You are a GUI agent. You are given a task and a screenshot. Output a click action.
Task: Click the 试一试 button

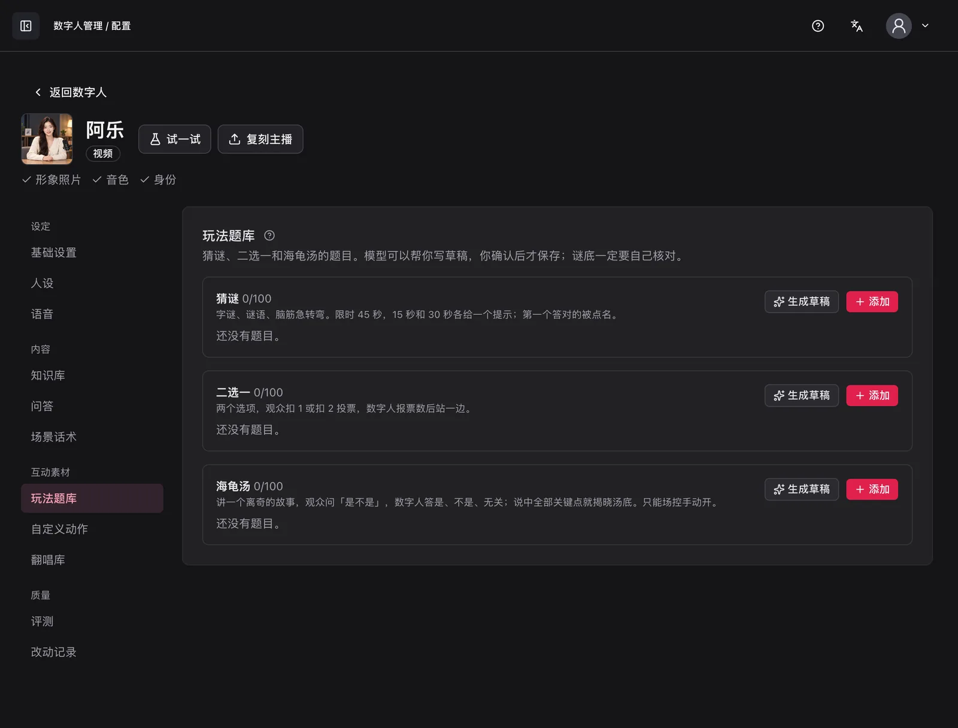pyautogui.click(x=175, y=139)
